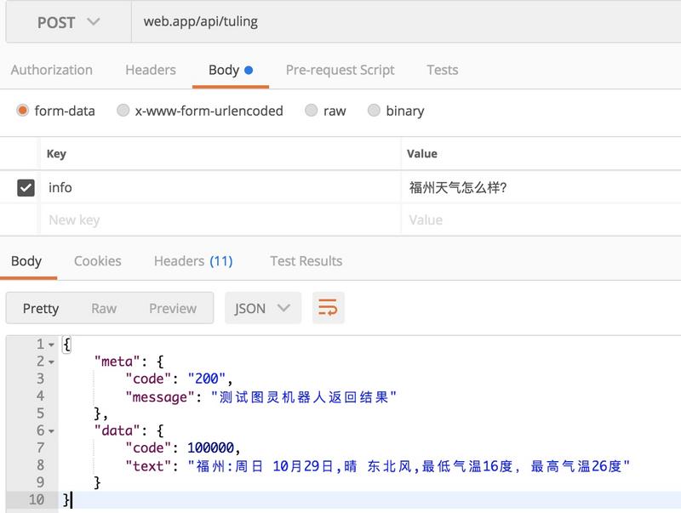Screen dimensions: 681x513
Task: Click line number 10 in gutter
Action: click(x=37, y=499)
